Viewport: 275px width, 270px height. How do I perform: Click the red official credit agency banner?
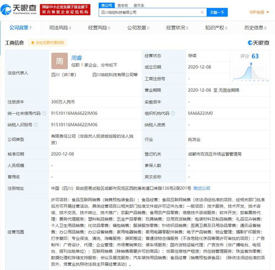65,9
